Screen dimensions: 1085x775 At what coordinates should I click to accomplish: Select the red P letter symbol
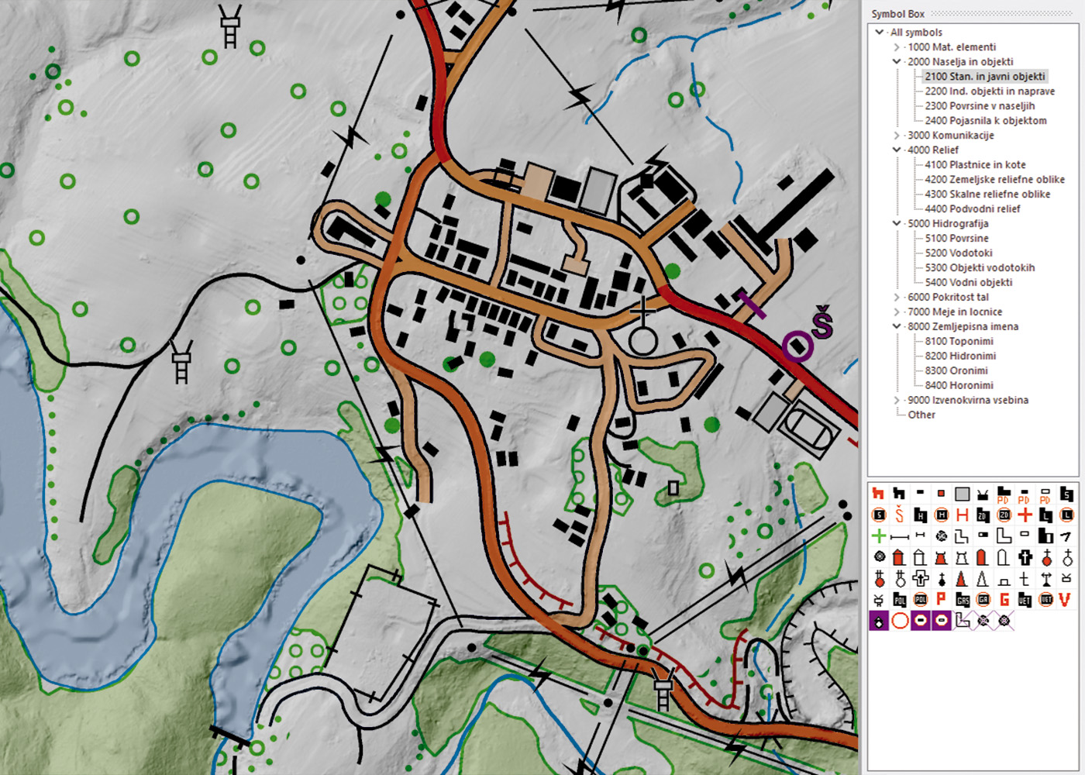941,599
